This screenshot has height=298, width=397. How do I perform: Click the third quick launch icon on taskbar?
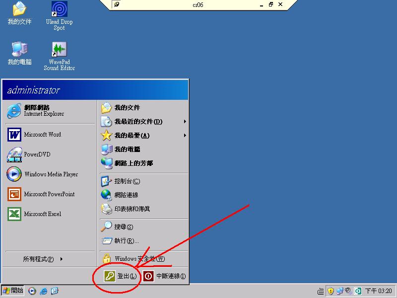coord(55,291)
